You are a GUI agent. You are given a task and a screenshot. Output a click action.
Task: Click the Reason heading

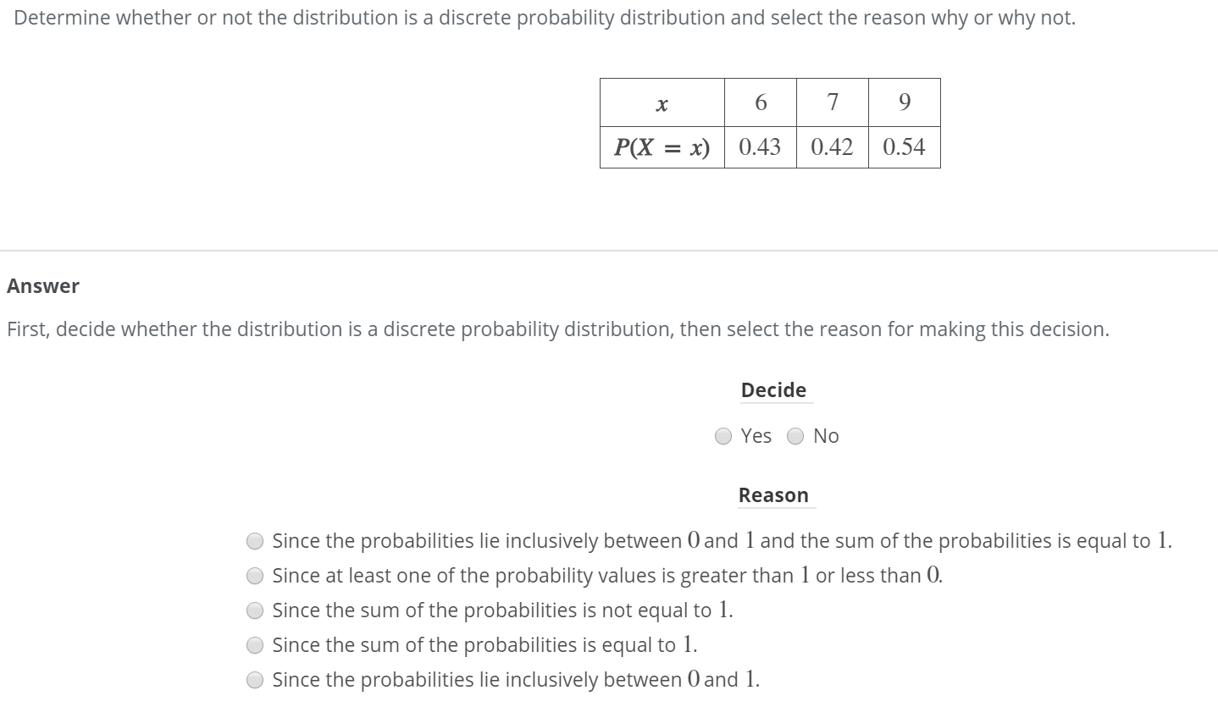click(774, 494)
